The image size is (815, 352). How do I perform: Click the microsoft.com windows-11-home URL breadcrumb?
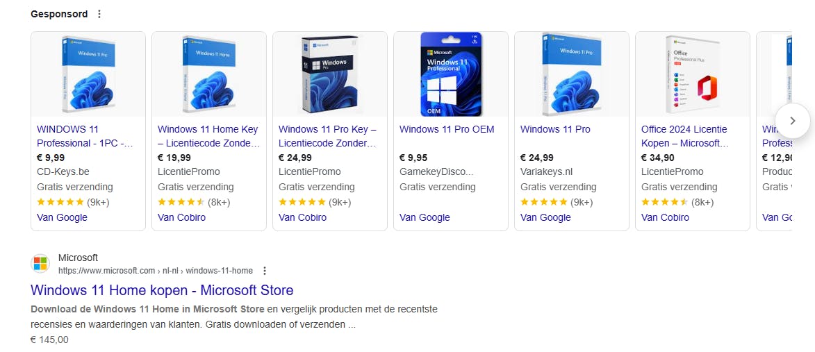point(156,271)
